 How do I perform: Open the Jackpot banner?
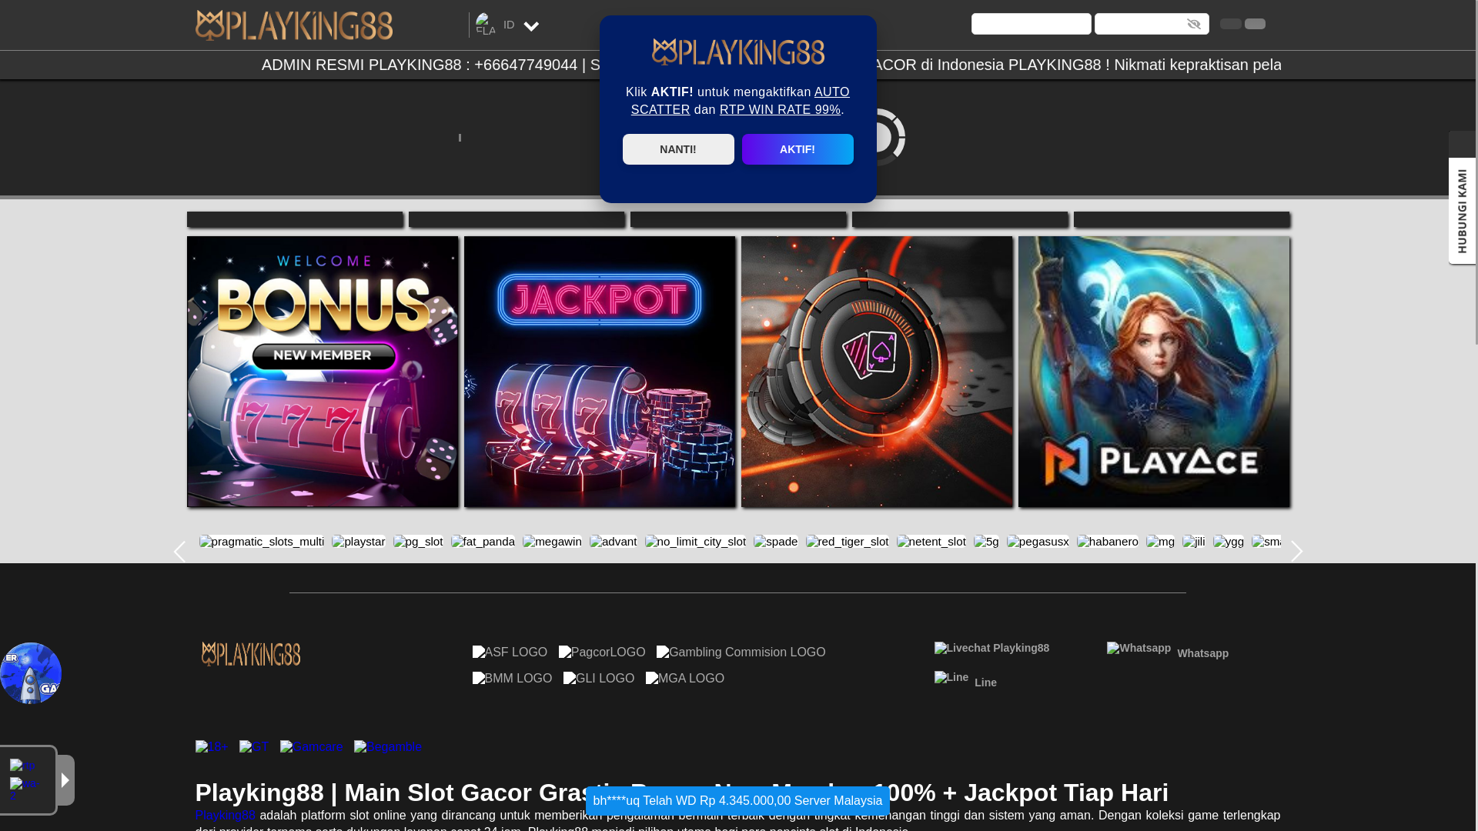coord(600,372)
